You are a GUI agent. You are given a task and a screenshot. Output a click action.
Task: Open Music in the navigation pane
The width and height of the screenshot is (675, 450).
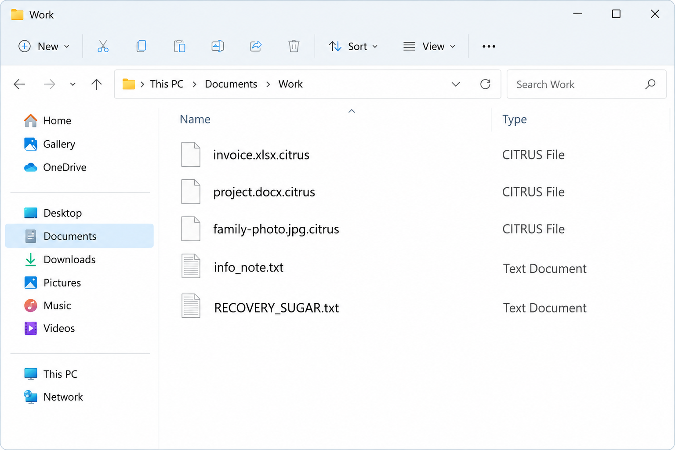(80, 305)
